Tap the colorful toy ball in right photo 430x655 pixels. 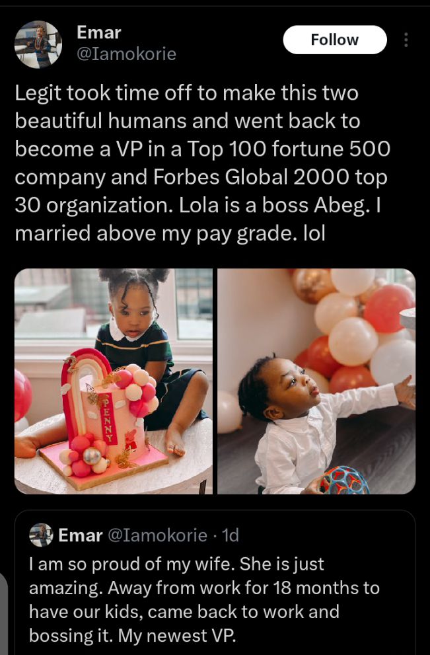click(x=342, y=480)
